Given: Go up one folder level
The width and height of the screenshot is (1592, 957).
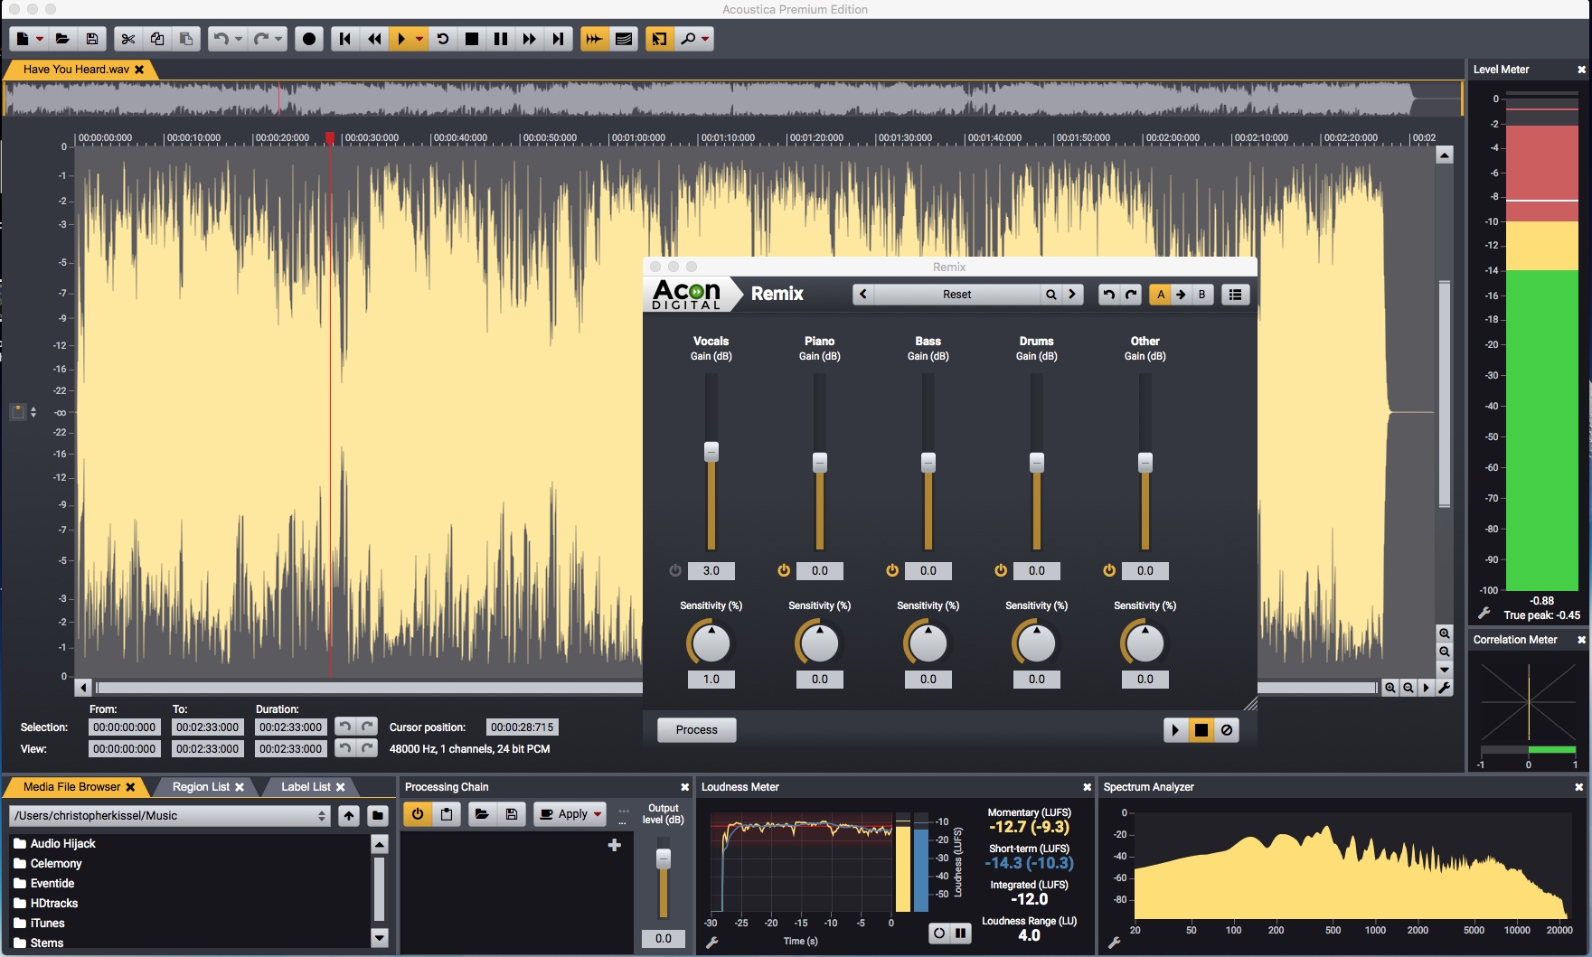Looking at the screenshot, I should [x=349, y=816].
